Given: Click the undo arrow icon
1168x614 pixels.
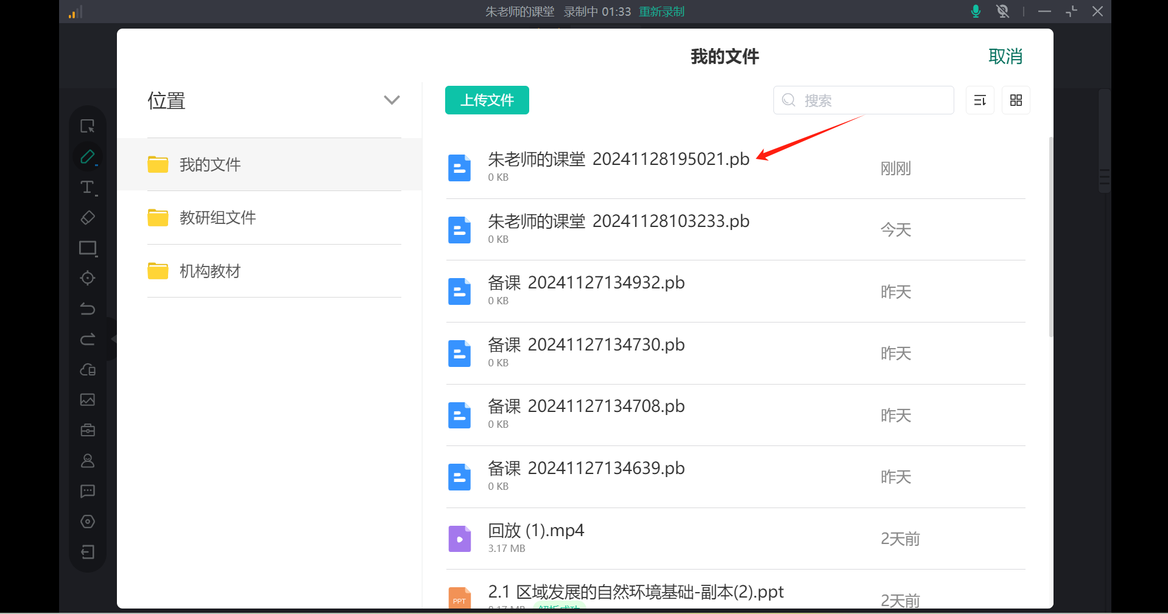Looking at the screenshot, I should (x=88, y=309).
